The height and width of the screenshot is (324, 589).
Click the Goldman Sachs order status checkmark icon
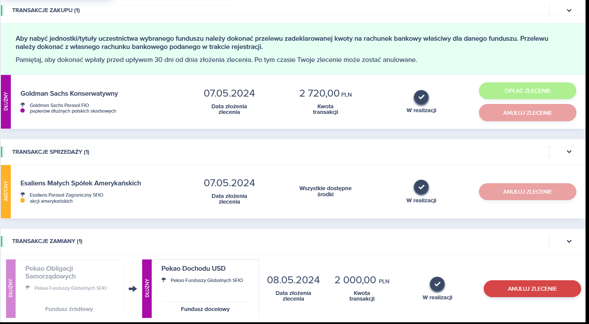tap(421, 97)
